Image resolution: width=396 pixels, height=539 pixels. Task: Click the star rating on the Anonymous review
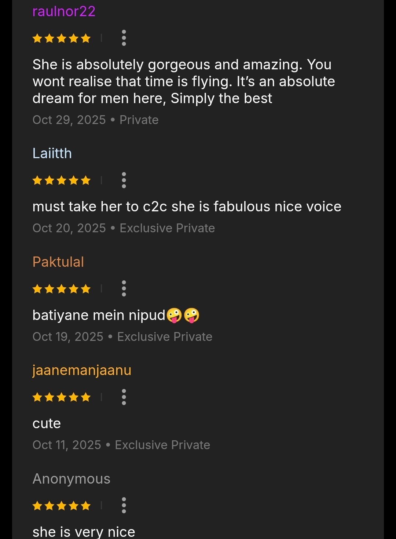[61, 506]
